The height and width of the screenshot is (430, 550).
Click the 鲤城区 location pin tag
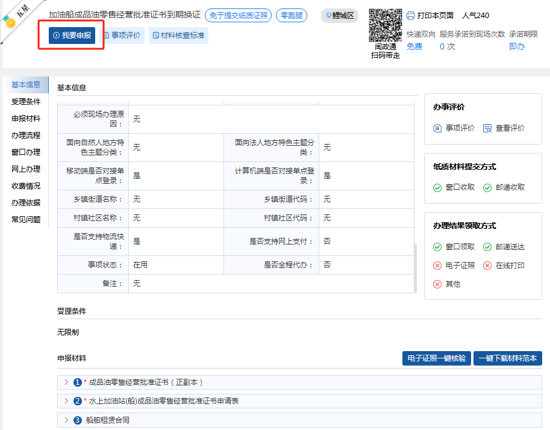click(x=340, y=16)
